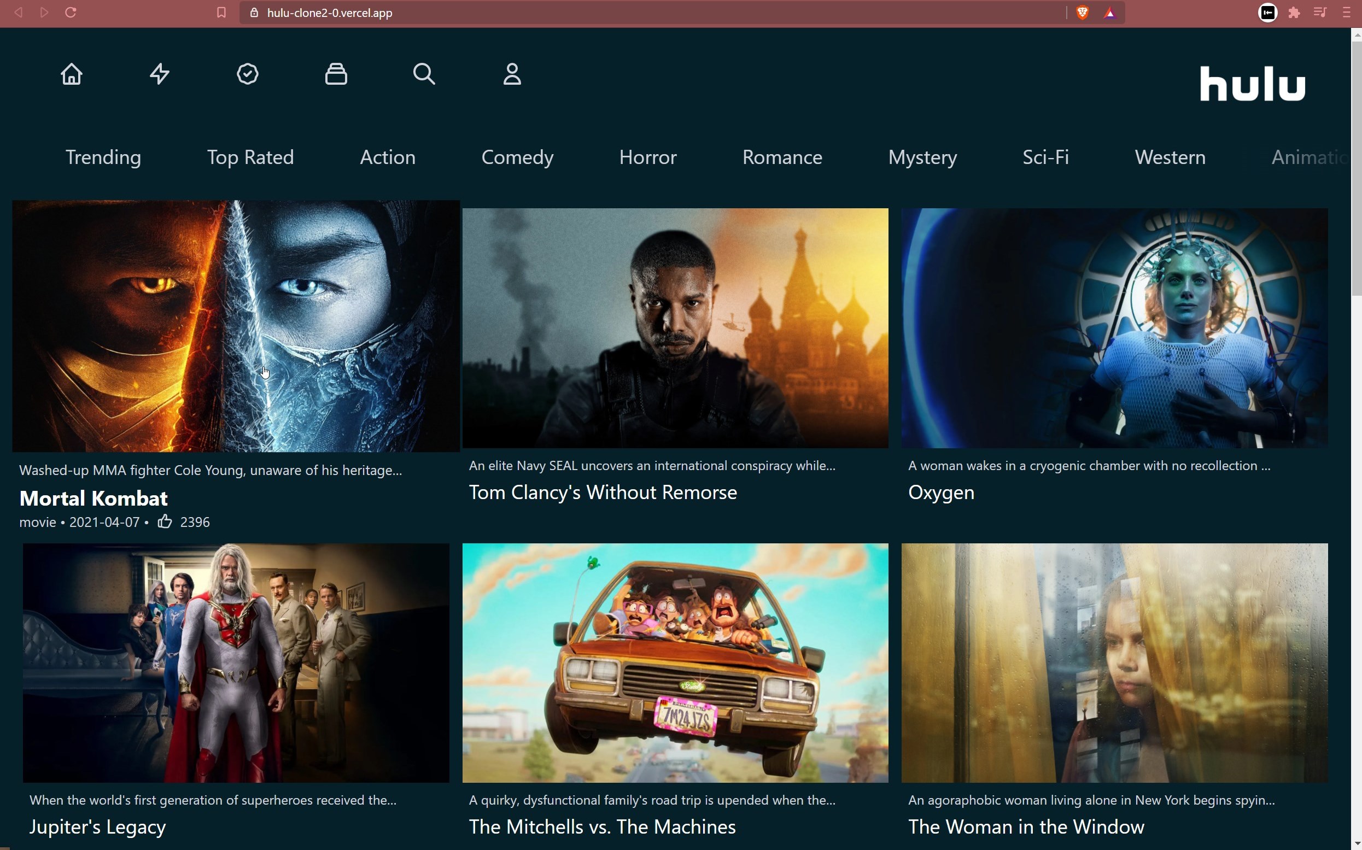Open the Collections stack icon
Image resolution: width=1362 pixels, height=850 pixels.
pyautogui.click(x=336, y=74)
